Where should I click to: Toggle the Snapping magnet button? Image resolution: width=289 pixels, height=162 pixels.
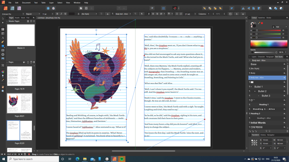coord(175,8)
